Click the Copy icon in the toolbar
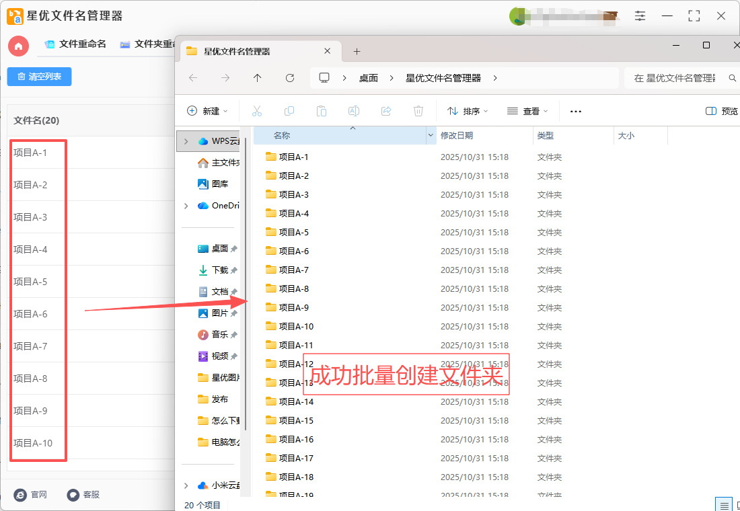 [289, 111]
